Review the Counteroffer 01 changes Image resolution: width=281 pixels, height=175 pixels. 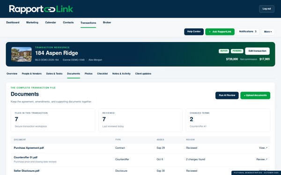pyautogui.click(x=262, y=160)
